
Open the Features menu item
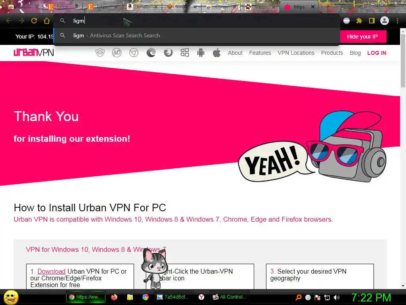point(260,53)
